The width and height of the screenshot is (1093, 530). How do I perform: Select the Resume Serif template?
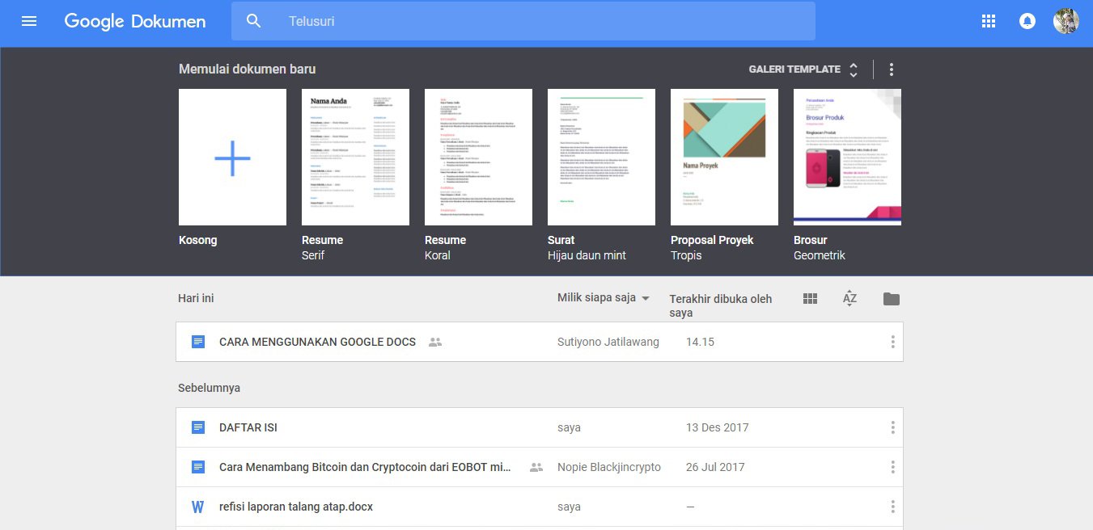tap(355, 157)
